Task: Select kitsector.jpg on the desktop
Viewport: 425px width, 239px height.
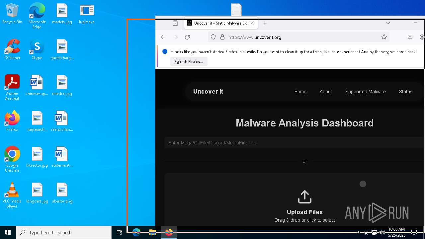Action: 37,157
